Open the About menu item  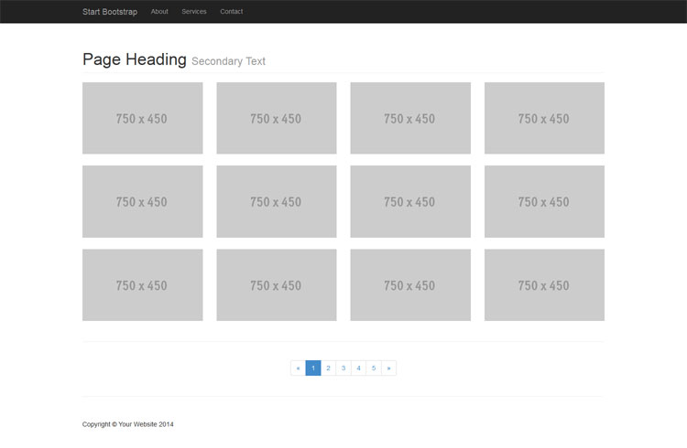click(159, 12)
